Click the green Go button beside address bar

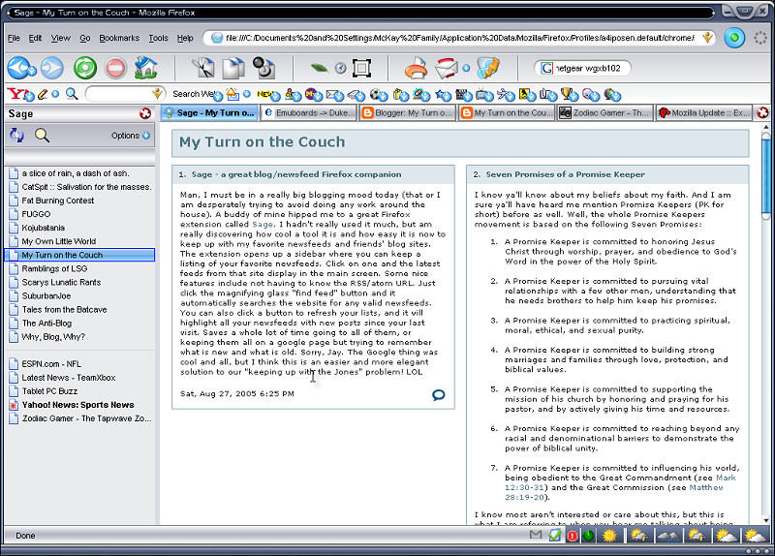click(x=734, y=38)
